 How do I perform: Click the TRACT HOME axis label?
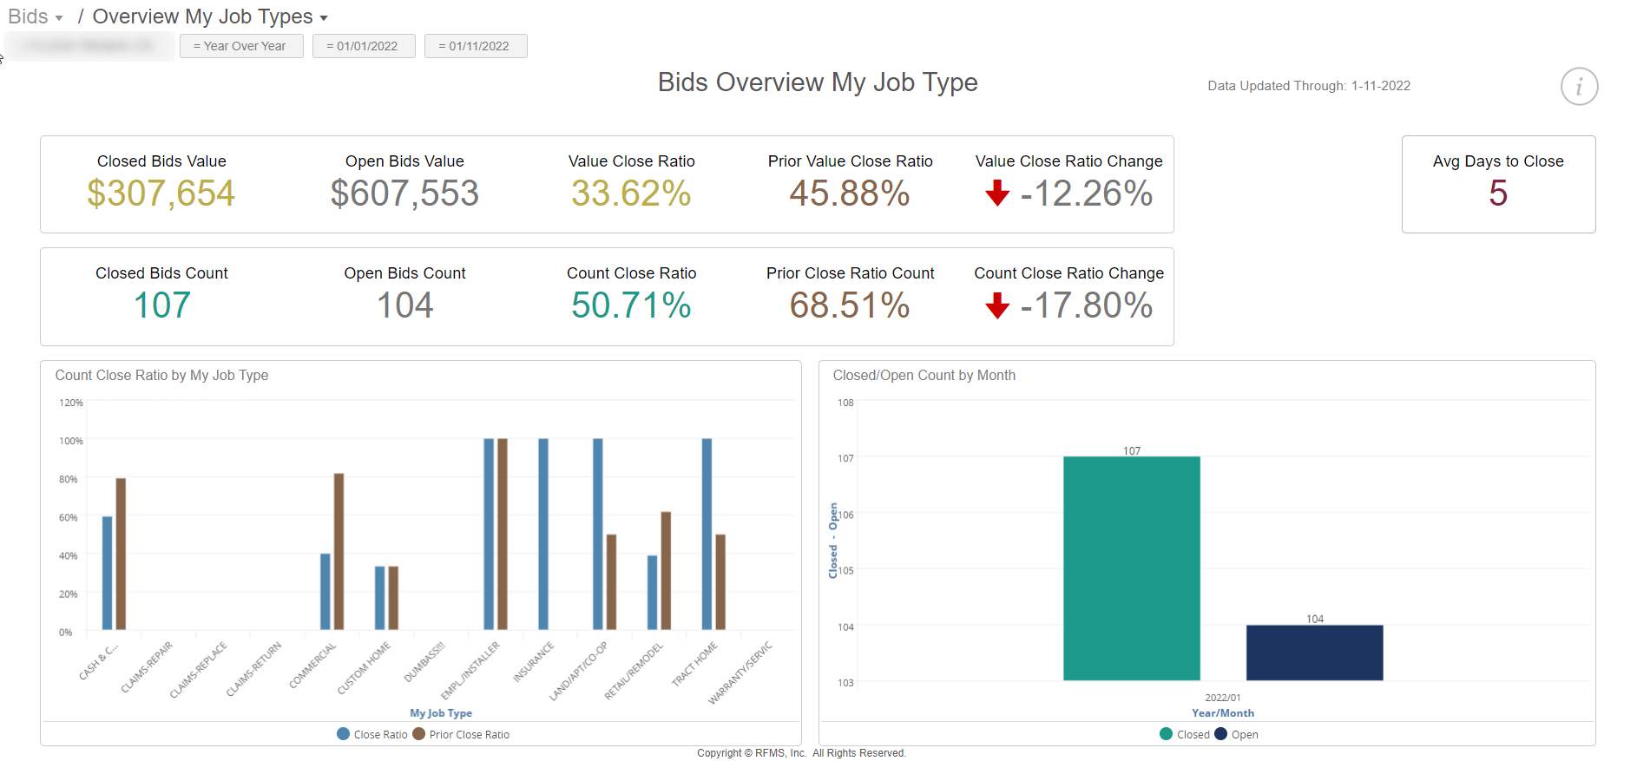(x=694, y=664)
